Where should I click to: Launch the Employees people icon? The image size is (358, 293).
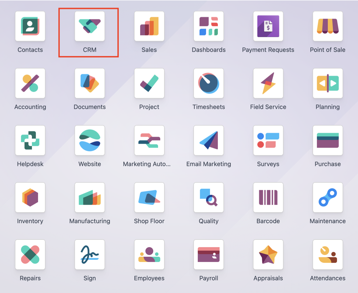(x=149, y=255)
